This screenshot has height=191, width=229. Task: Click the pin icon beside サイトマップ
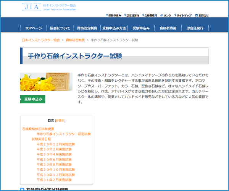(175, 15)
